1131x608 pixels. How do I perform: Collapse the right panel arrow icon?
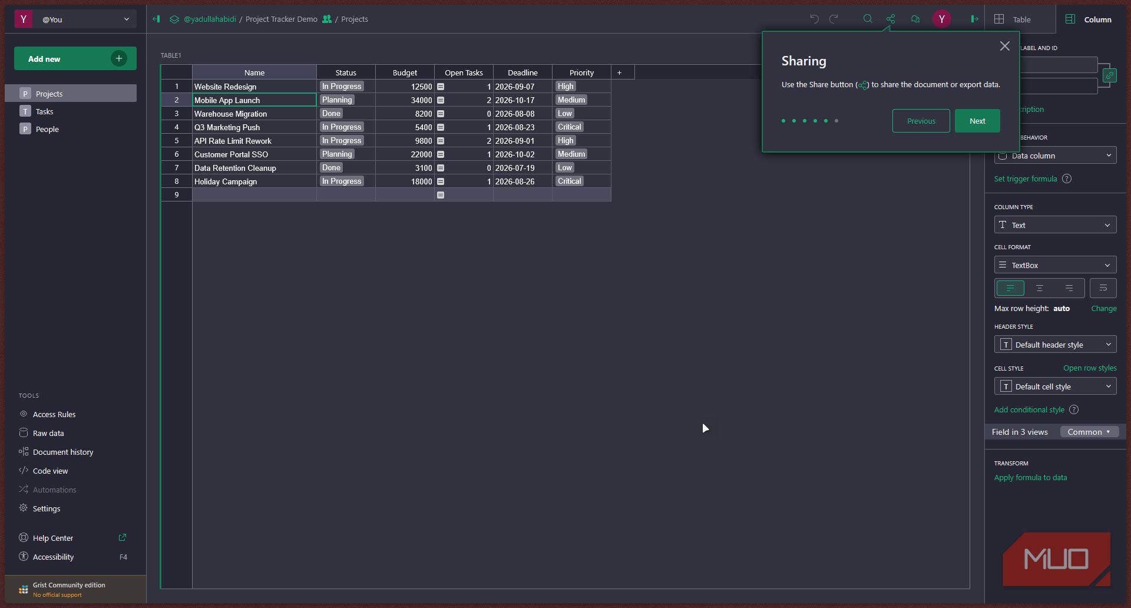[x=974, y=19]
